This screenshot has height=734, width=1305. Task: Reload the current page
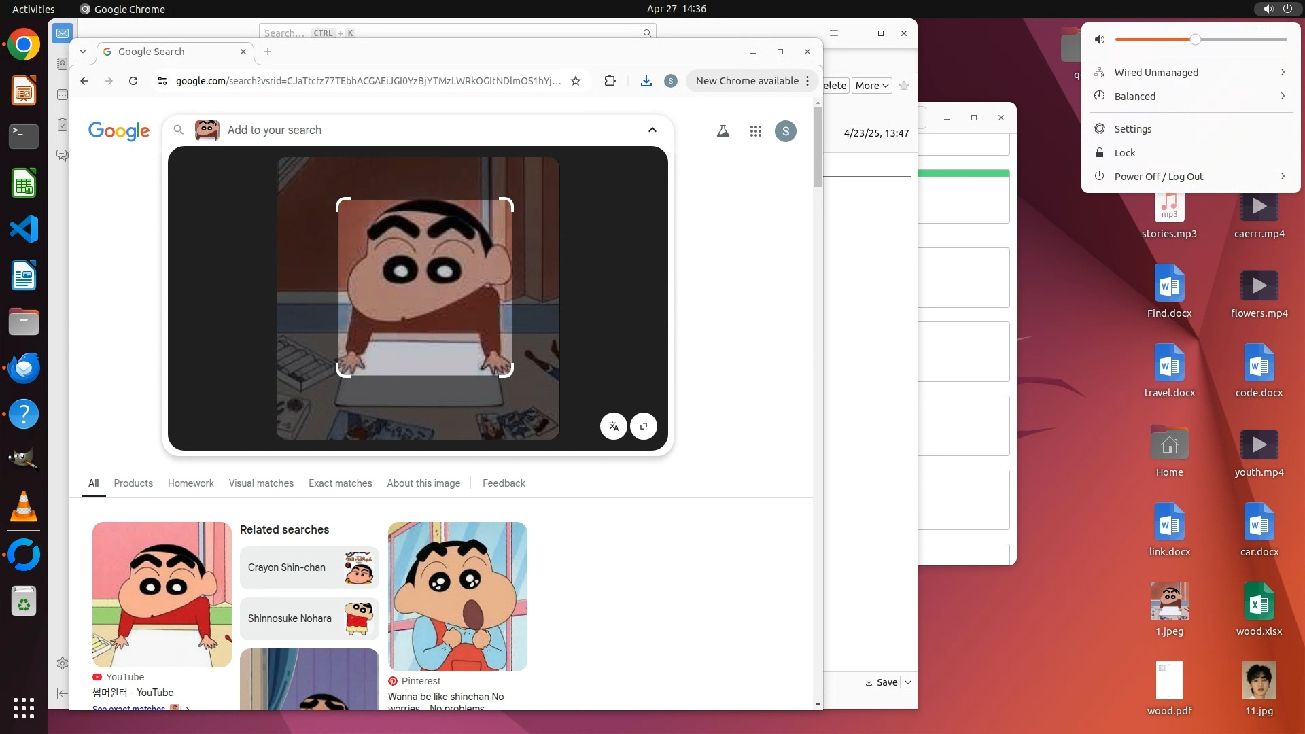click(133, 81)
